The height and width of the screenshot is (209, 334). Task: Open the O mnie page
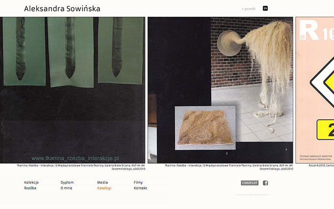pyautogui.click(x=66, y=188)
